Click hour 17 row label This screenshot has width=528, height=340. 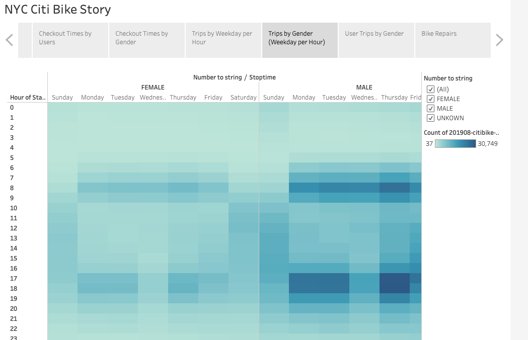14,279
